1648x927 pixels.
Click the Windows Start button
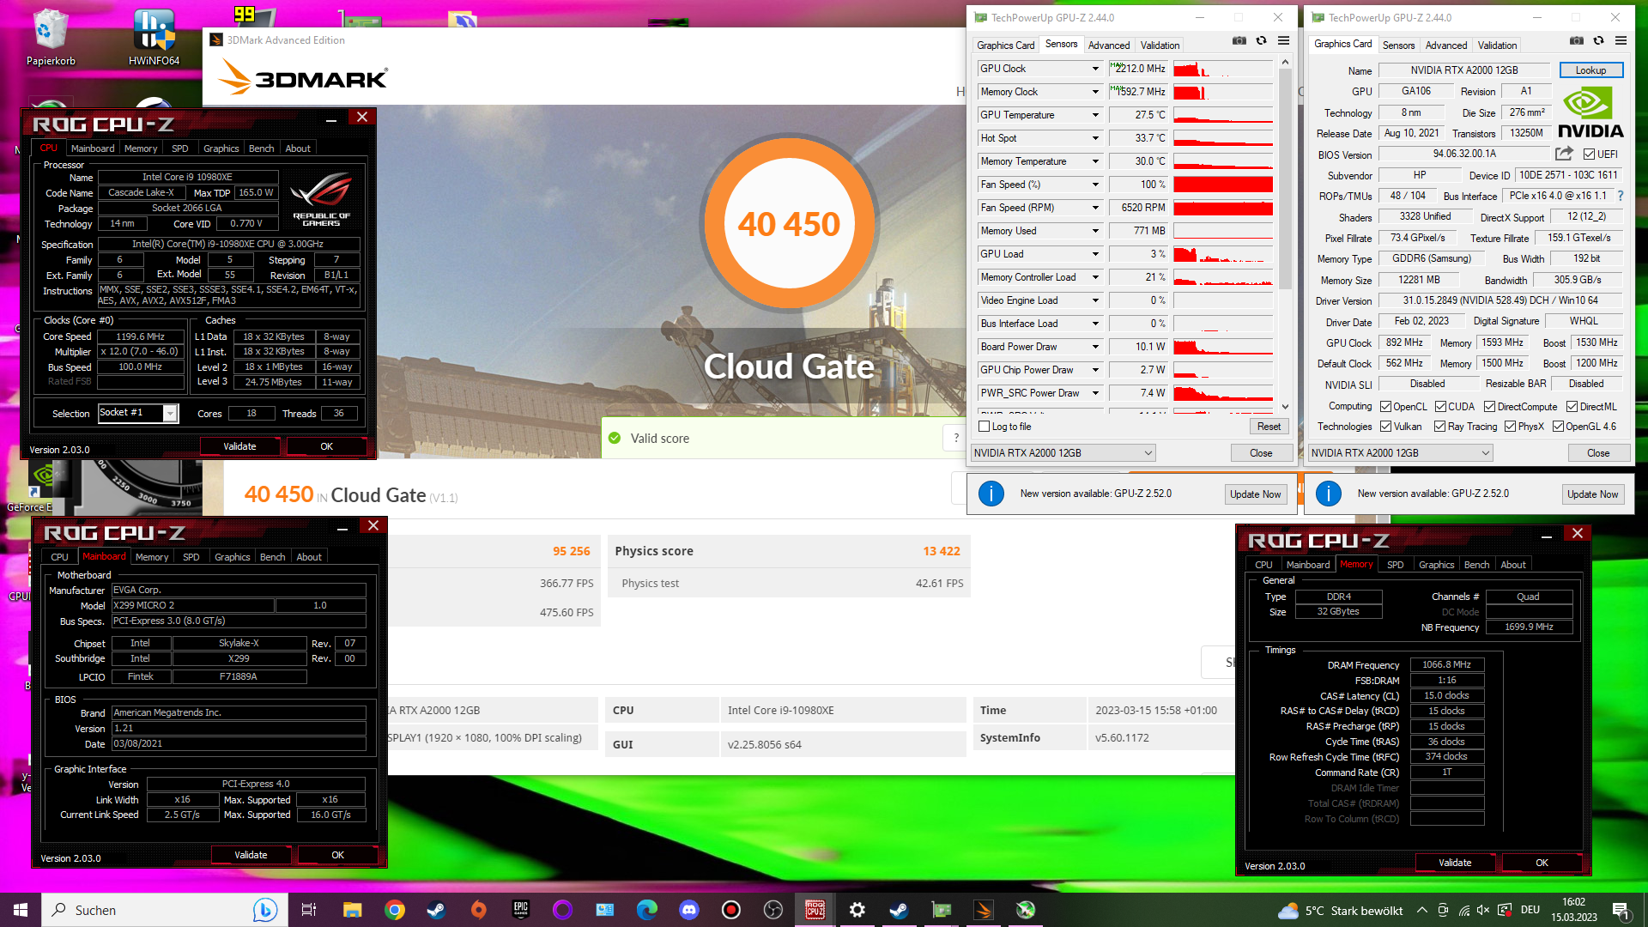pos(21,910)
